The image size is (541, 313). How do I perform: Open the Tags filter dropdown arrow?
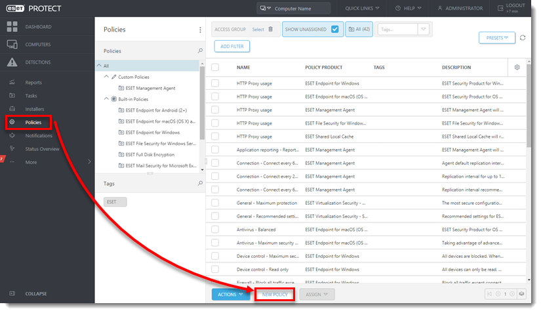pos(424,30)
